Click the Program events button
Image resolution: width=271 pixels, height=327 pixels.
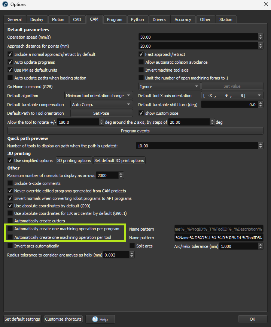[x=135, y=131]
